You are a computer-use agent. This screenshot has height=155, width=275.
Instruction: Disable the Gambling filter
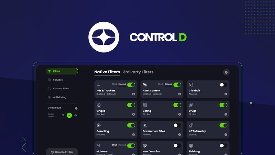tap(131, 125)
